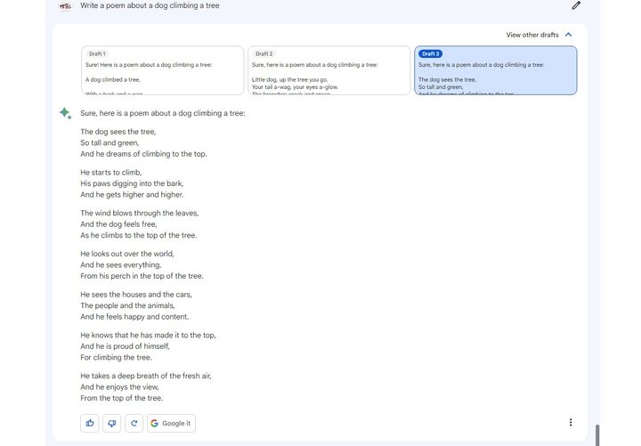
Task: Collapse drafts using the chevron arrow
Action: (x=568, y=35)
